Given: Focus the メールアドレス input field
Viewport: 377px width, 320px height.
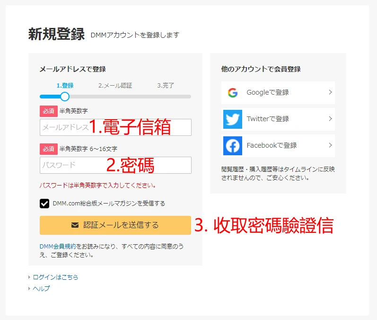Looking at the screenshot, I should point(115,127).
